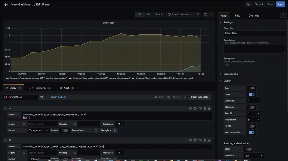Toggle Exemplars eye icon in query A
The height and width of the screenshot is (161, 288).
[x=115, y=130]
